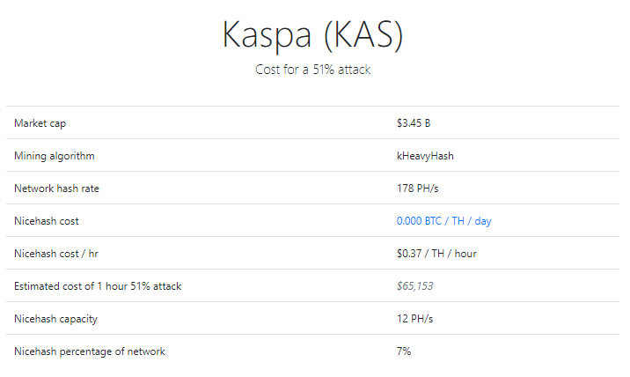Screen dimensions: 630x377
Task: Select the 'Nicehash percentage of network' label
Action: coord(90,351)
